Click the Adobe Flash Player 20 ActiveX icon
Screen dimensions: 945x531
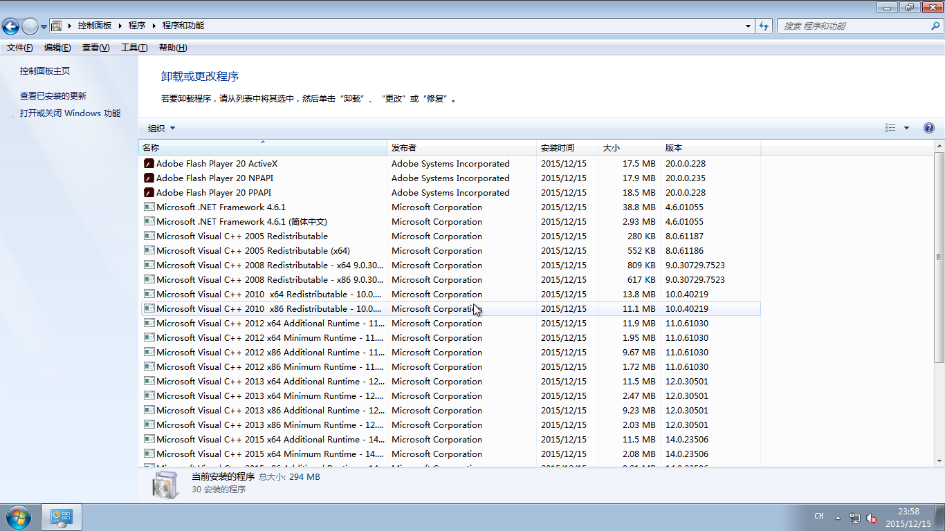(x=149, y=164)
